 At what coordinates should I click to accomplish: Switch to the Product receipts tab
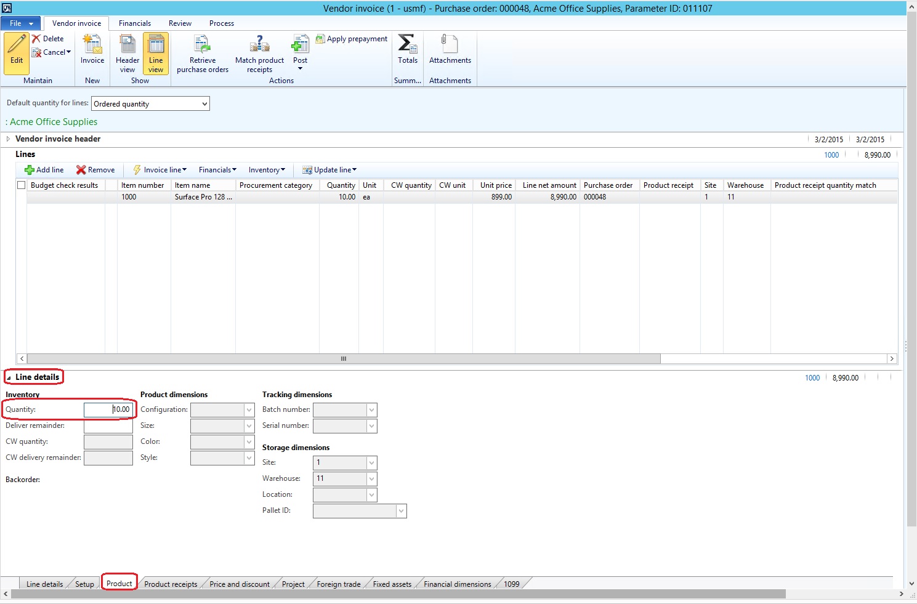171,583
